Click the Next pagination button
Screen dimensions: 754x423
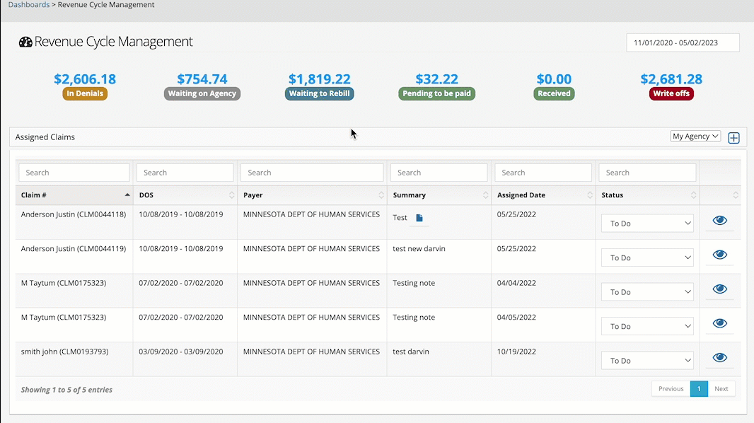tap(721, 388)
